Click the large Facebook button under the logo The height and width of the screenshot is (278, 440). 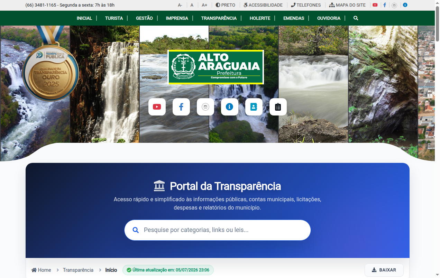point(181,107)
